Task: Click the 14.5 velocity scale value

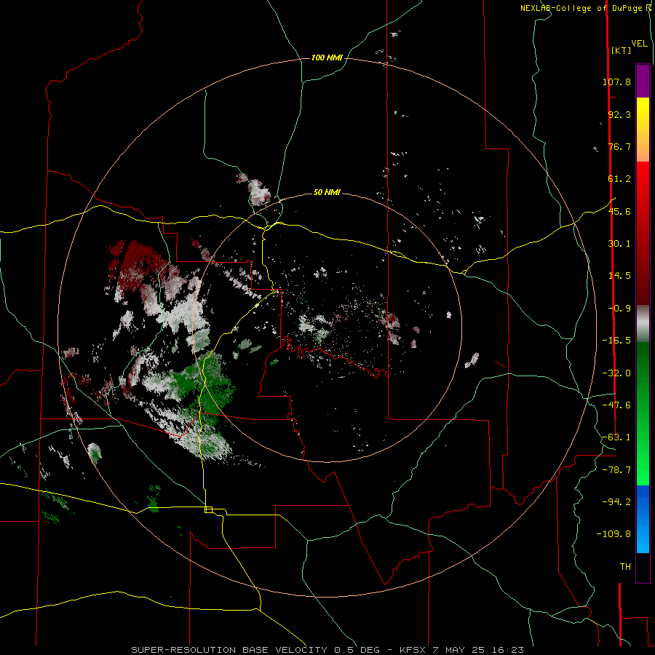Action: 619,276
